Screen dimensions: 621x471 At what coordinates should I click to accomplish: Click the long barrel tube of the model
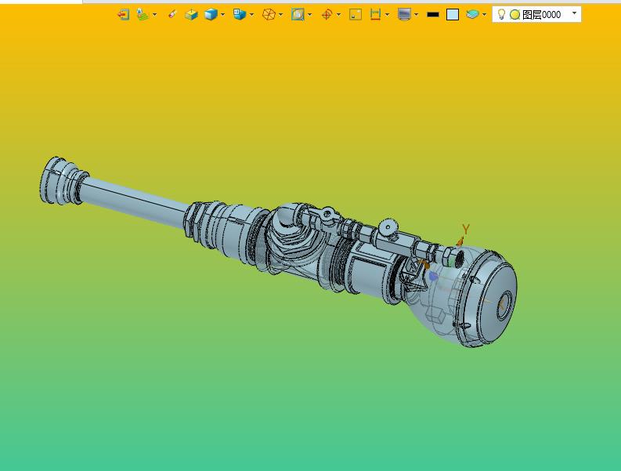pyautogui.click(x=133, y=201)
